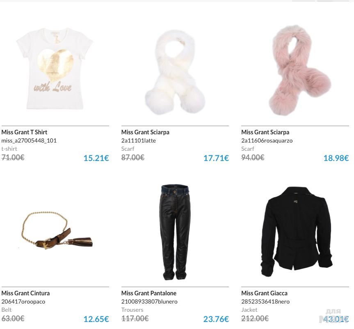Click the Miss Grant Pantalone title

pyautogui.click(x=149, y=293)
